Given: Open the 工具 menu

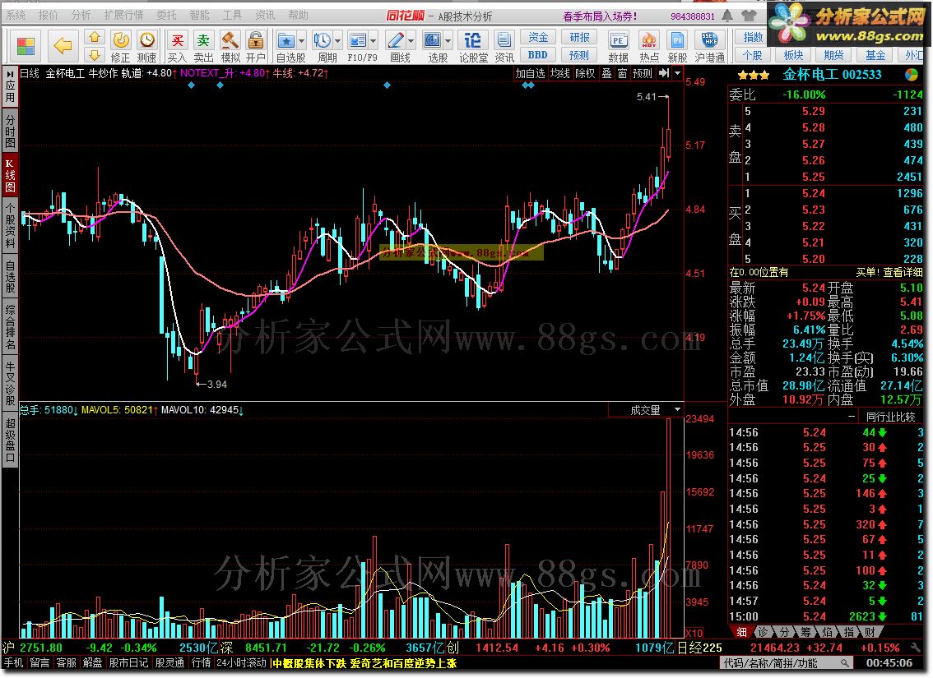Looking at the screenshot, I should [231, 15].
